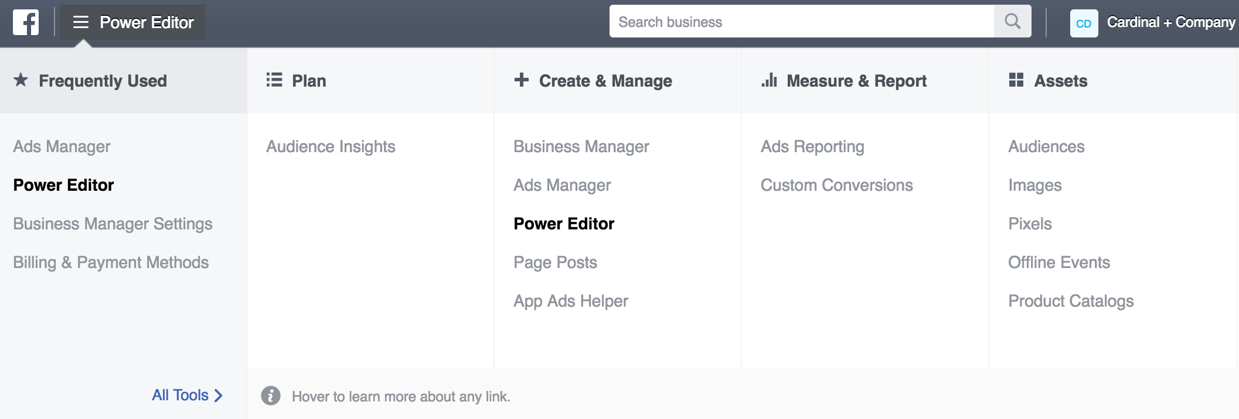Click the list icon beside Plan

[274, 80]
